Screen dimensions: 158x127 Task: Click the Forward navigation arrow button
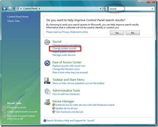coord(10,9)
